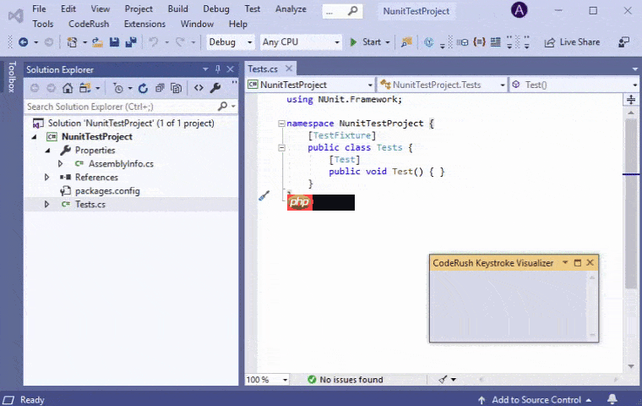Click the account avatar letter A
Image resolution: width=642 pixels, height=406 pixels.
(x=519, y=10)
